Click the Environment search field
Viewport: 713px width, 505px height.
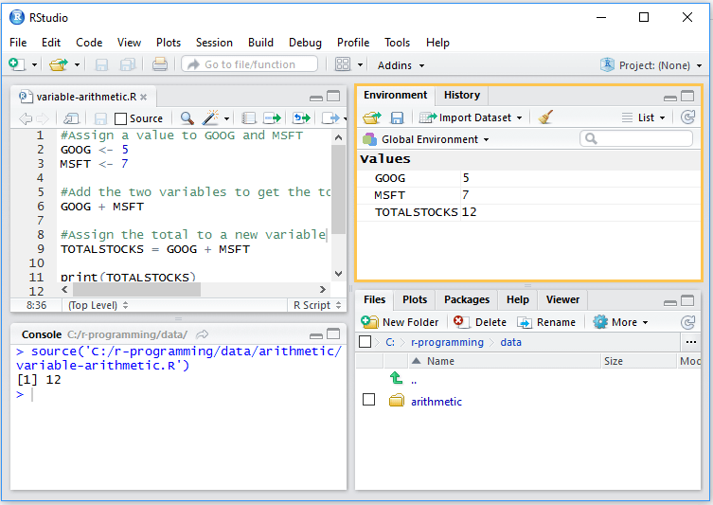pyautogui.click(x=636, y=138)
